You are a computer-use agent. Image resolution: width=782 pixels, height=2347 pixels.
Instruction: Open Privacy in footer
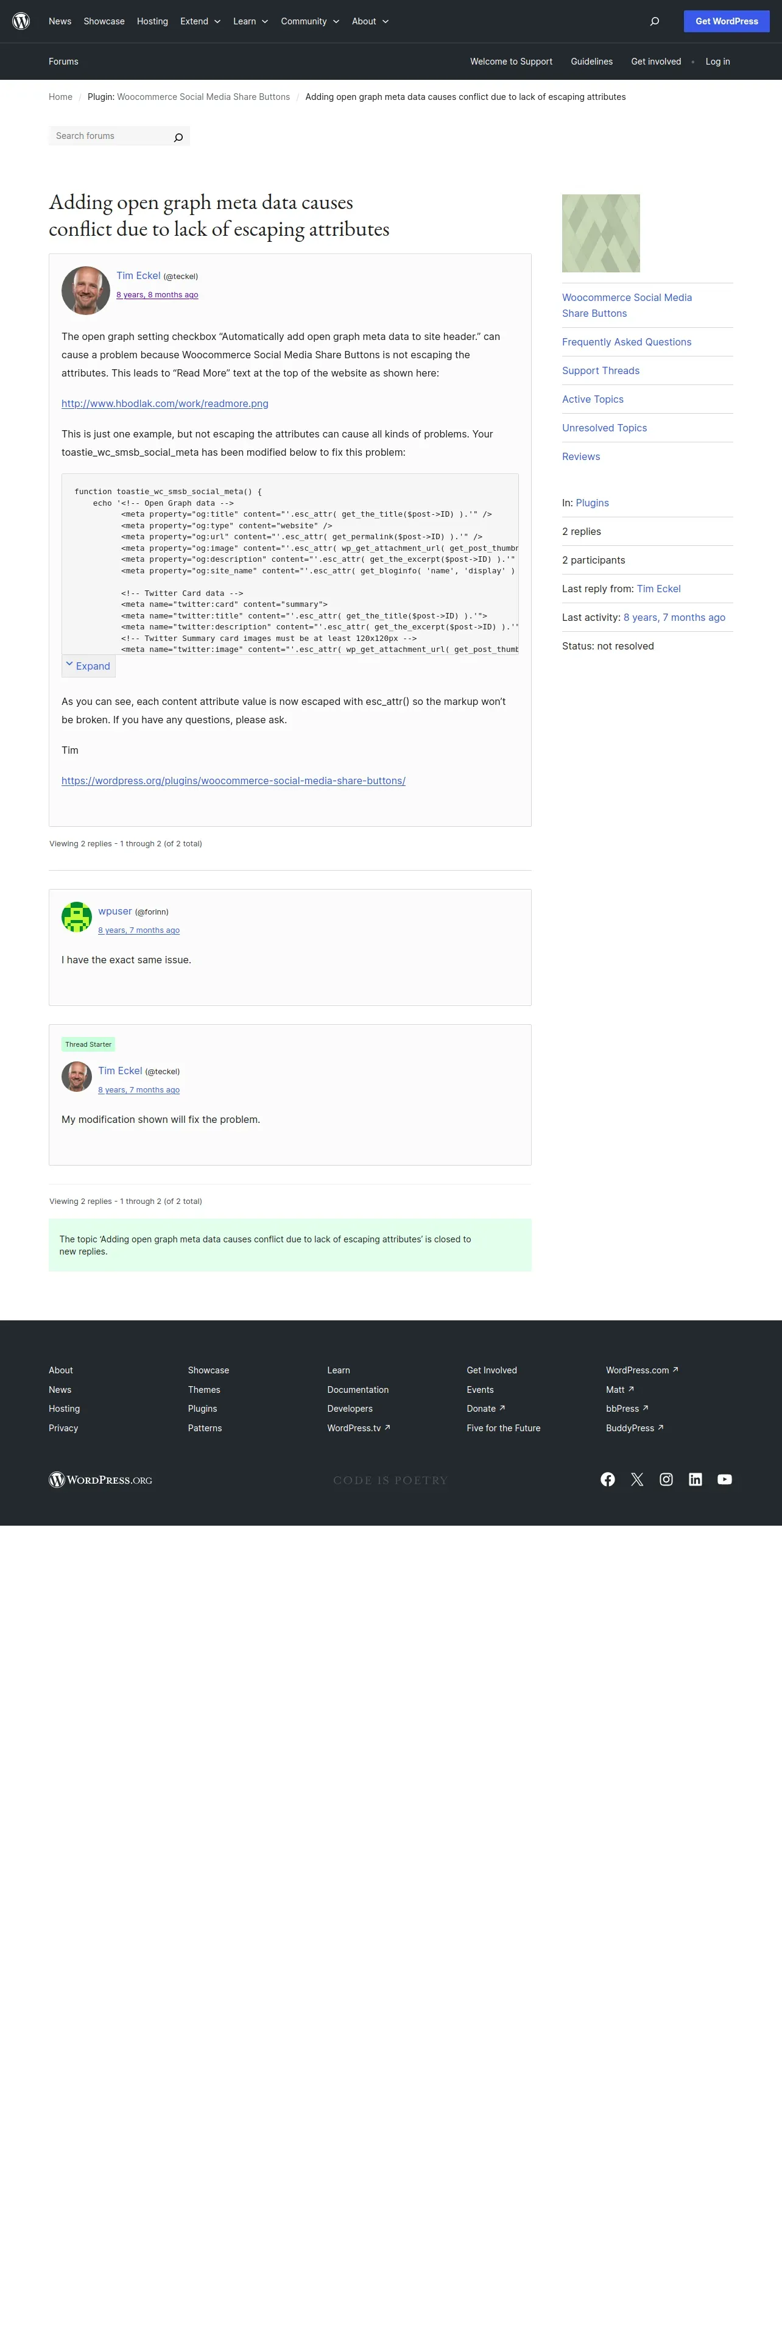pos(63,1428)
